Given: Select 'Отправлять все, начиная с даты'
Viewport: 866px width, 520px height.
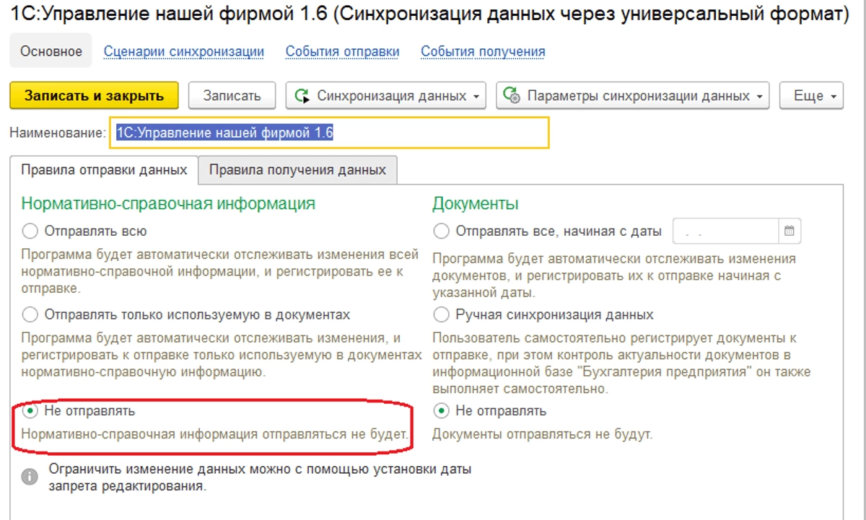Looking at the screenshot, I should pos(441,232).
